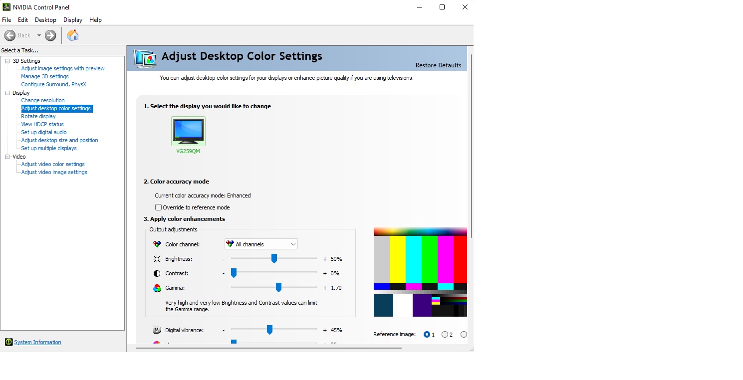Screen dimensions: 743x380
Task: Enable Override to reference mode checkbox
Action: (159, 207)
